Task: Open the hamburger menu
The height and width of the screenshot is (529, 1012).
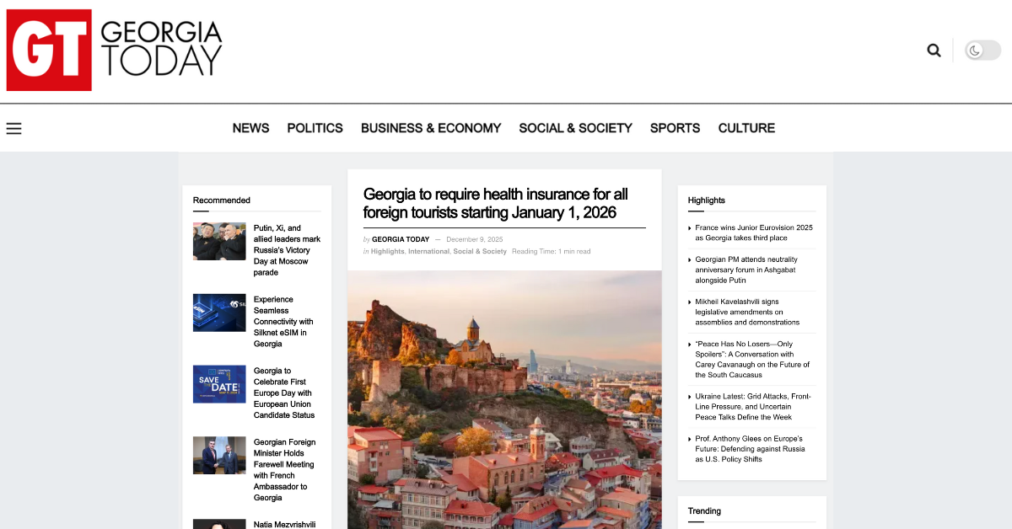Action: coord(13,128)
